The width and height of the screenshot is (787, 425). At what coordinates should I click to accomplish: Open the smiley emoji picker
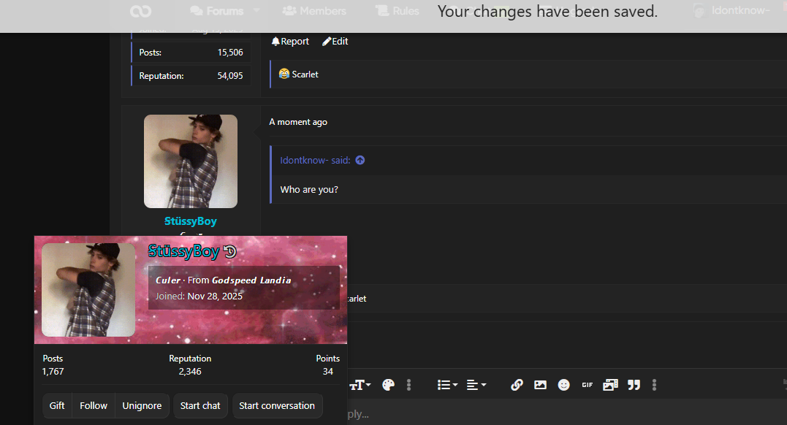(563, 385)
